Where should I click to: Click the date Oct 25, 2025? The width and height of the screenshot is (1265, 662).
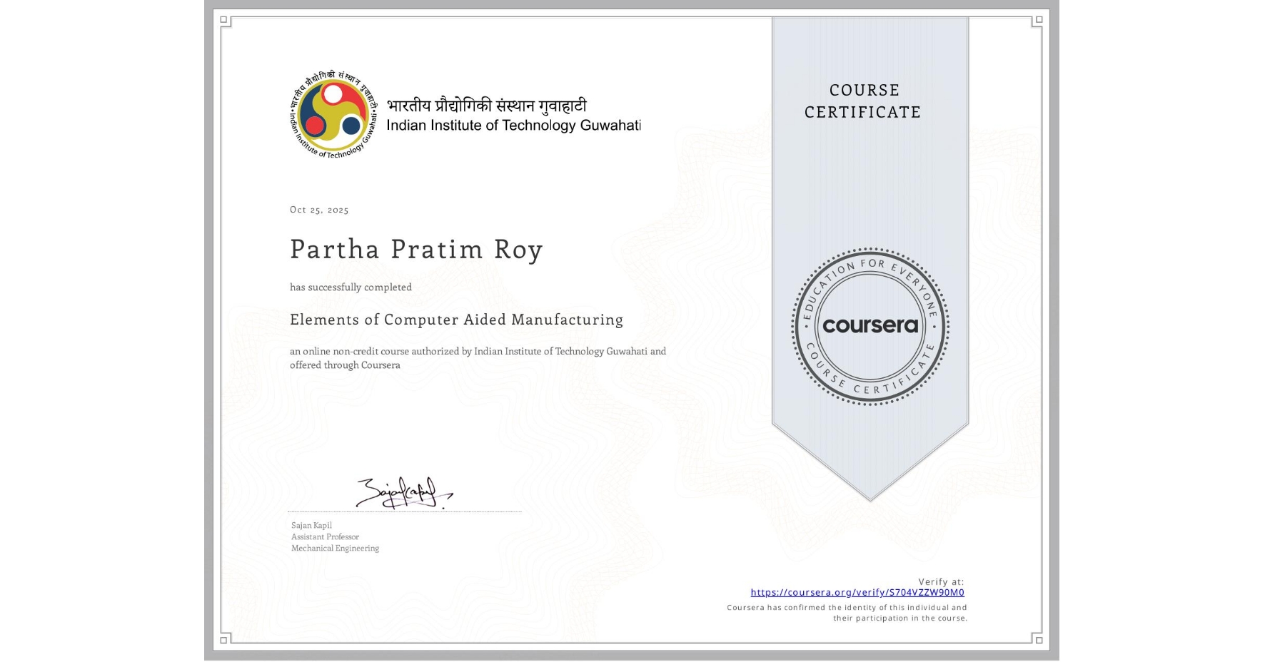point(319,210)
